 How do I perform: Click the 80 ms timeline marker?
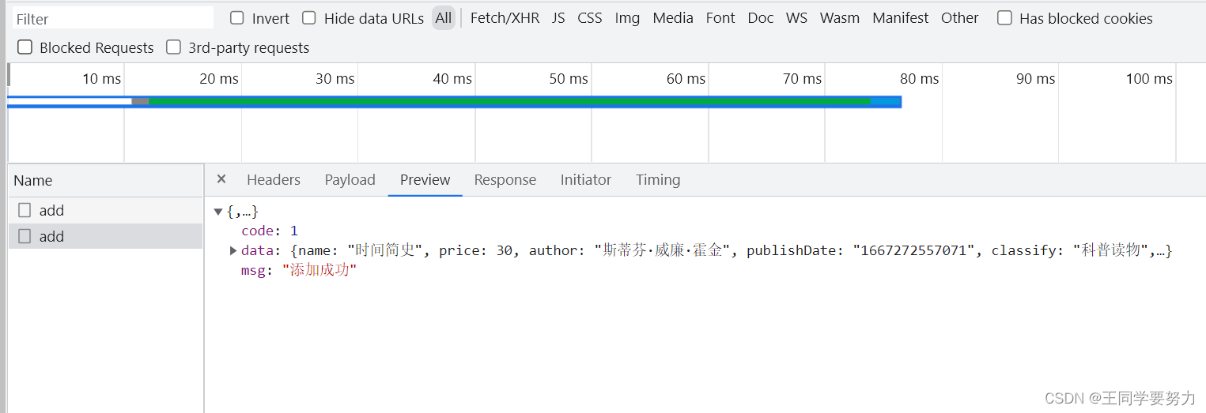tap(919, 79)
